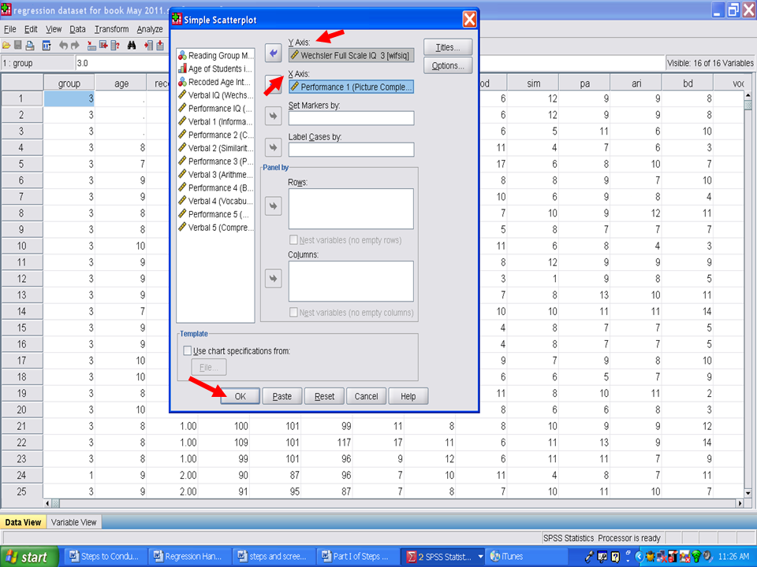Click the arrow button beside Label Cases by
The image size is (757, 567).
(273, 147)
